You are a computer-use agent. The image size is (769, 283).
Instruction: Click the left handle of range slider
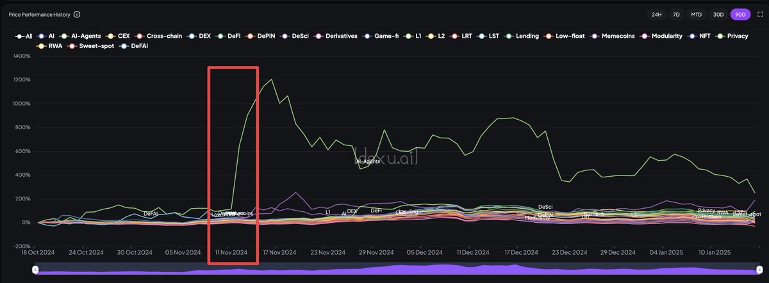36,271
